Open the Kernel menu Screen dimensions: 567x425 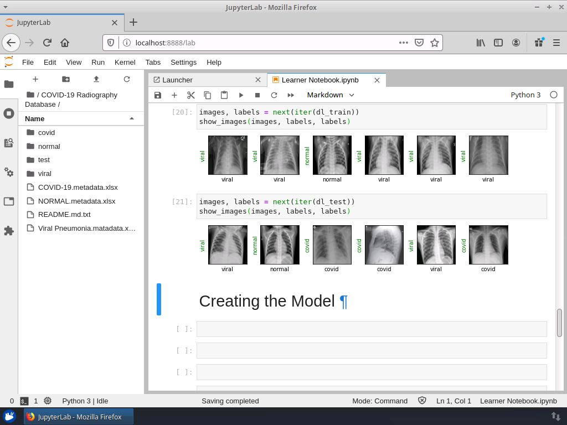click(x=125, y=62)
